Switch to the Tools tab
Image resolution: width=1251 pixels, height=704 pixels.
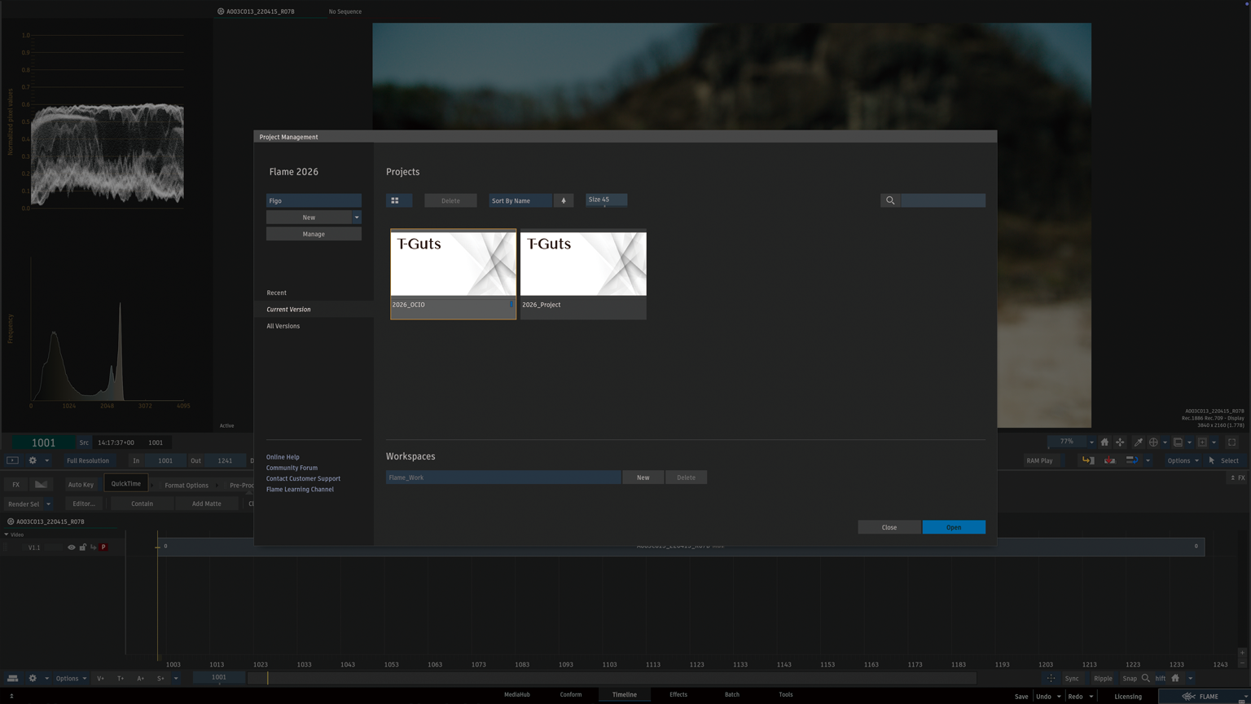pyautogui.click(x=786, y=695)
